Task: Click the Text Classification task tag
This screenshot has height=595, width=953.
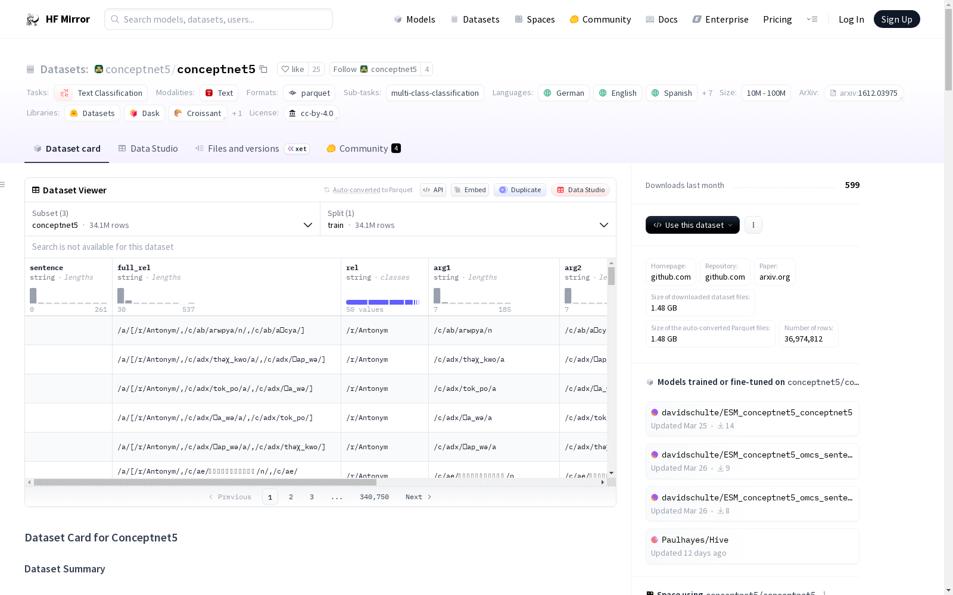Action: [101, 93]
